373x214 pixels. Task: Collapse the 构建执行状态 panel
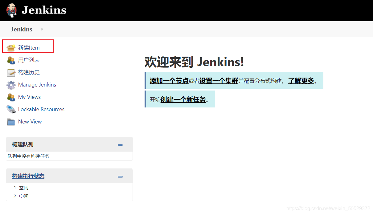click(120, 176)
